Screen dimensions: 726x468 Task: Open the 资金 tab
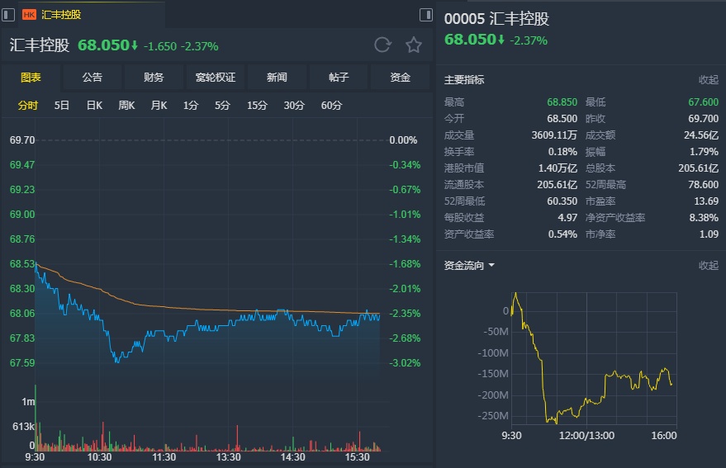401,78
